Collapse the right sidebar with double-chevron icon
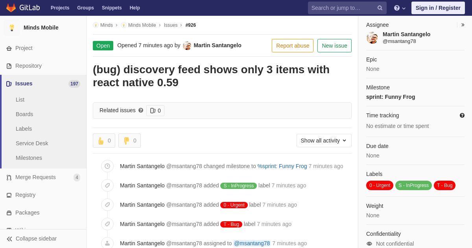 pyautogui.click(x=463, y=25)
